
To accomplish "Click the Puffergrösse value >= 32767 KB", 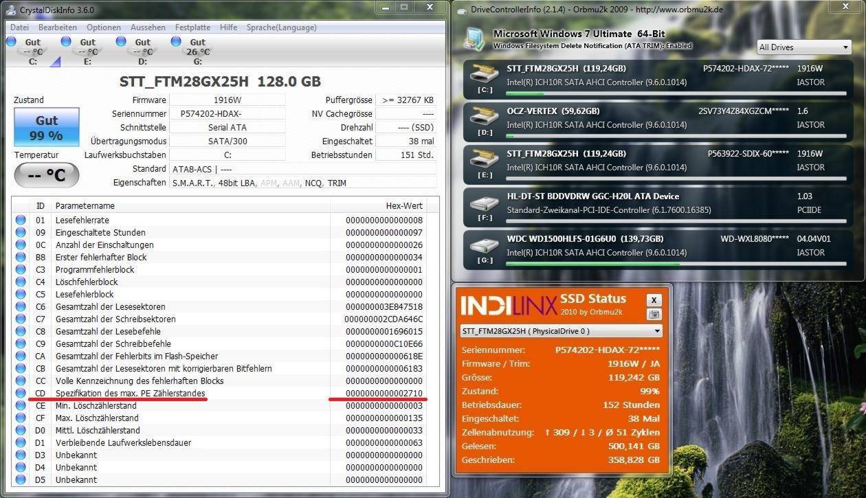I will click(406, 100).
